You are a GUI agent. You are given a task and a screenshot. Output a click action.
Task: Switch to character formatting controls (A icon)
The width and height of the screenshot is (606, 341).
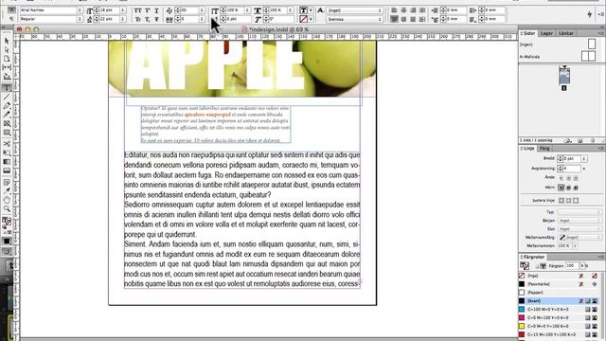(11, 9)
